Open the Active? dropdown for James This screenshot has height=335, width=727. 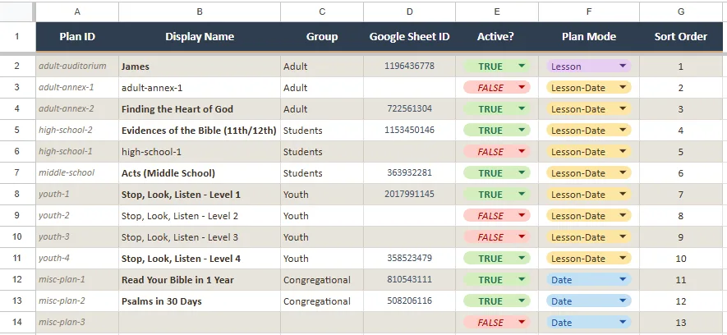pos(496,67)
